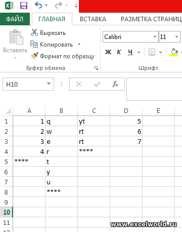Open the borders dropdown arrow

coord(160,52)
